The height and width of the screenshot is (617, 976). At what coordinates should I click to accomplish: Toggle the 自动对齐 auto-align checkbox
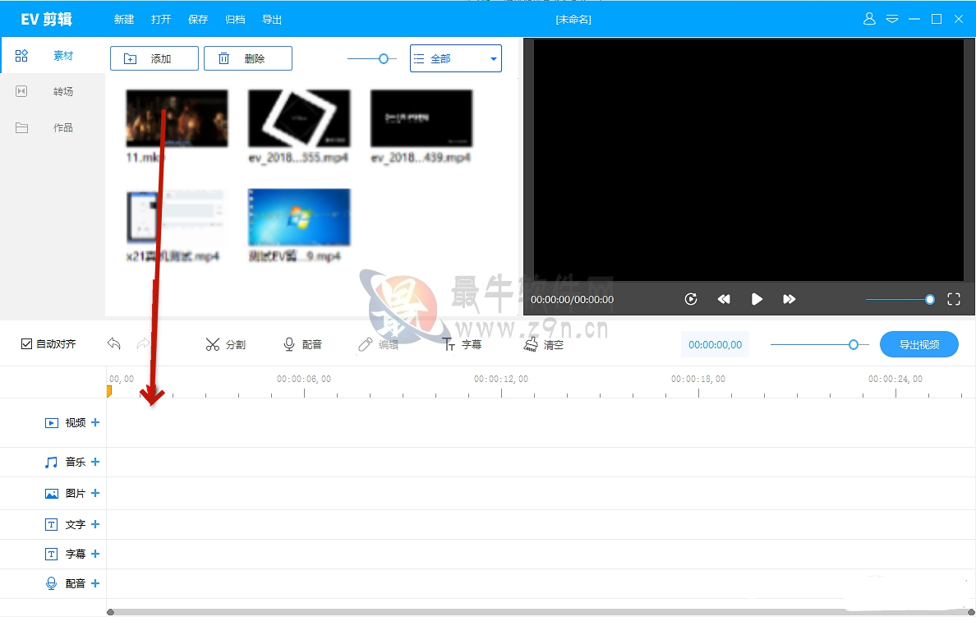[x=27, y=343]
